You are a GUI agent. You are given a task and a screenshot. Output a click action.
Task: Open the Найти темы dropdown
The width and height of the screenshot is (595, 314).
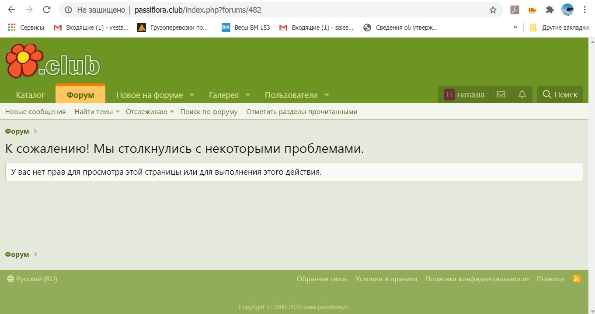click(97, 112)
